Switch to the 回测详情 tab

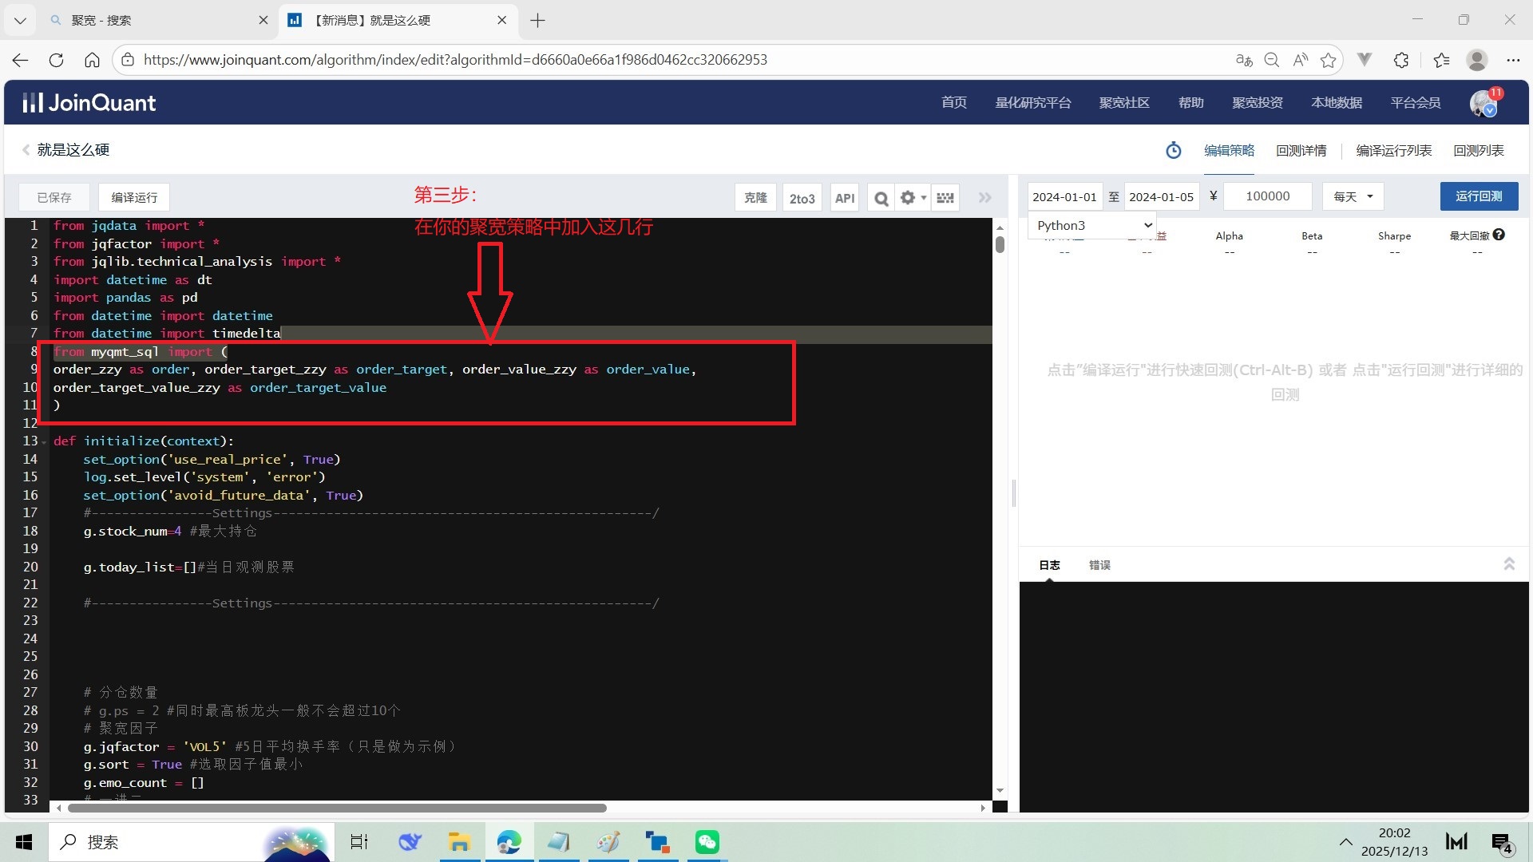tap(1301, 150)
